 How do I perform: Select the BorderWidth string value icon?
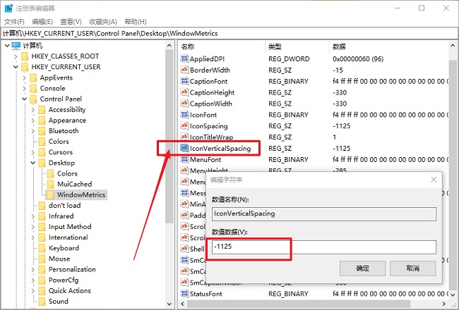(x=184, y=70)
